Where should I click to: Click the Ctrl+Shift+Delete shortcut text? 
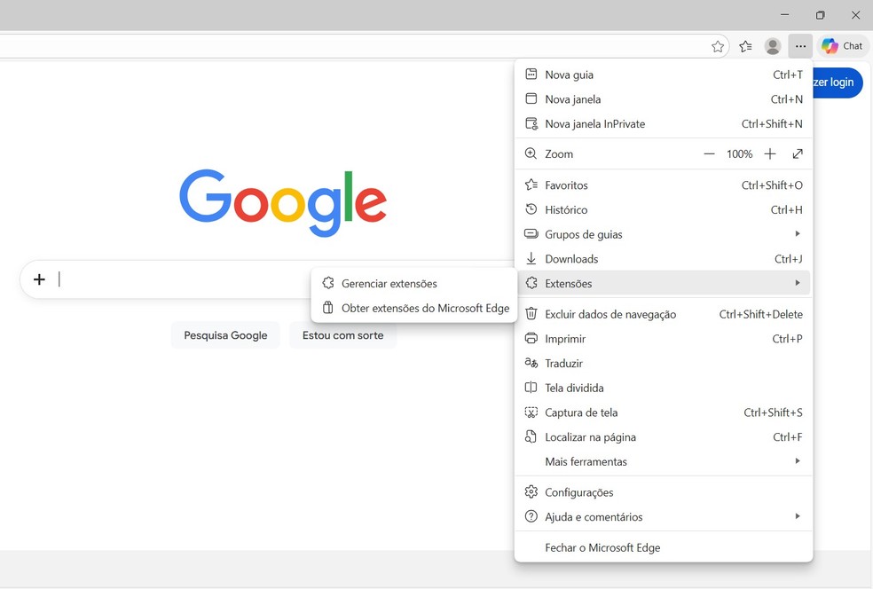pyautogui.click(x=760, y=315)
